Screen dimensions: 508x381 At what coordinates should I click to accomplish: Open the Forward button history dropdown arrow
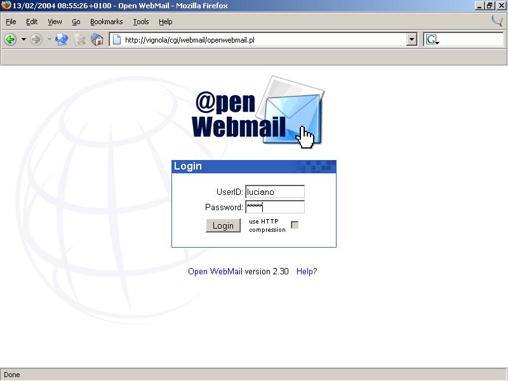click(x=49, y=39)
